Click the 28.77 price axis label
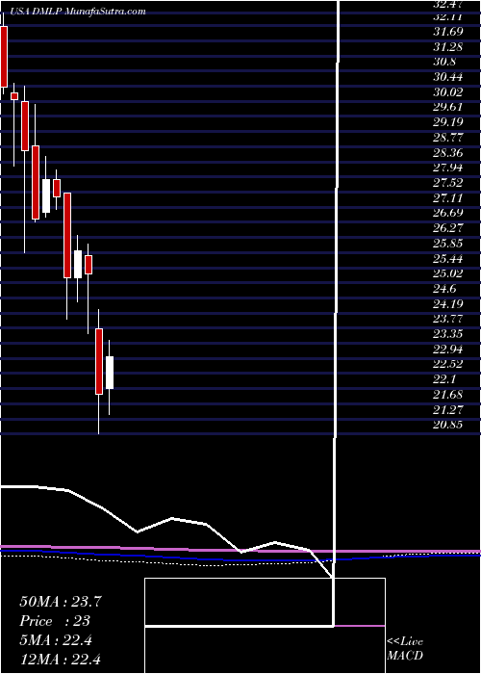The height and width of the screenshot is (674, 481). pyautogui.click(x=447, y=138)
